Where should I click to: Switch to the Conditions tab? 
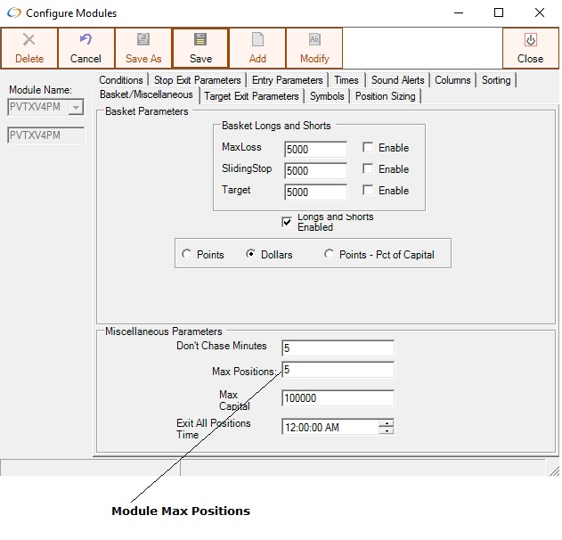click(121, 80)
